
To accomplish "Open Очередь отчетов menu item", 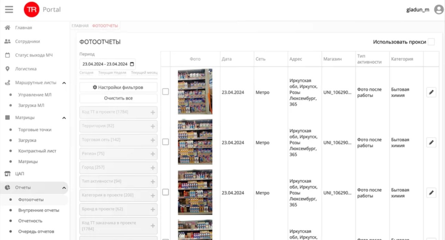I will [36, 231].
